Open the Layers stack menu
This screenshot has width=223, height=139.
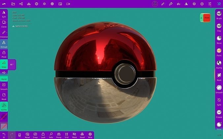pyautogui.click(x=194, y=4)
